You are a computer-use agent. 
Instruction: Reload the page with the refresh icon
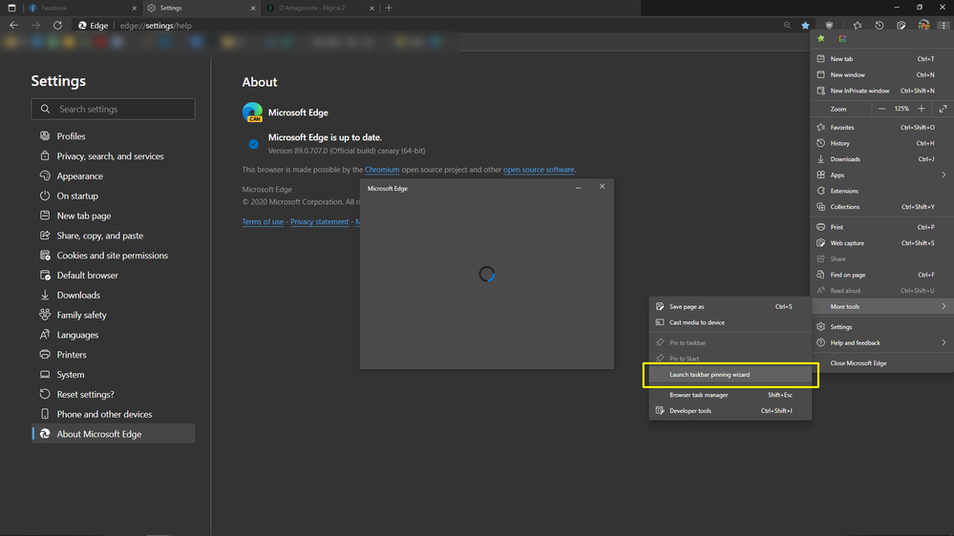[x=58, y=26]
